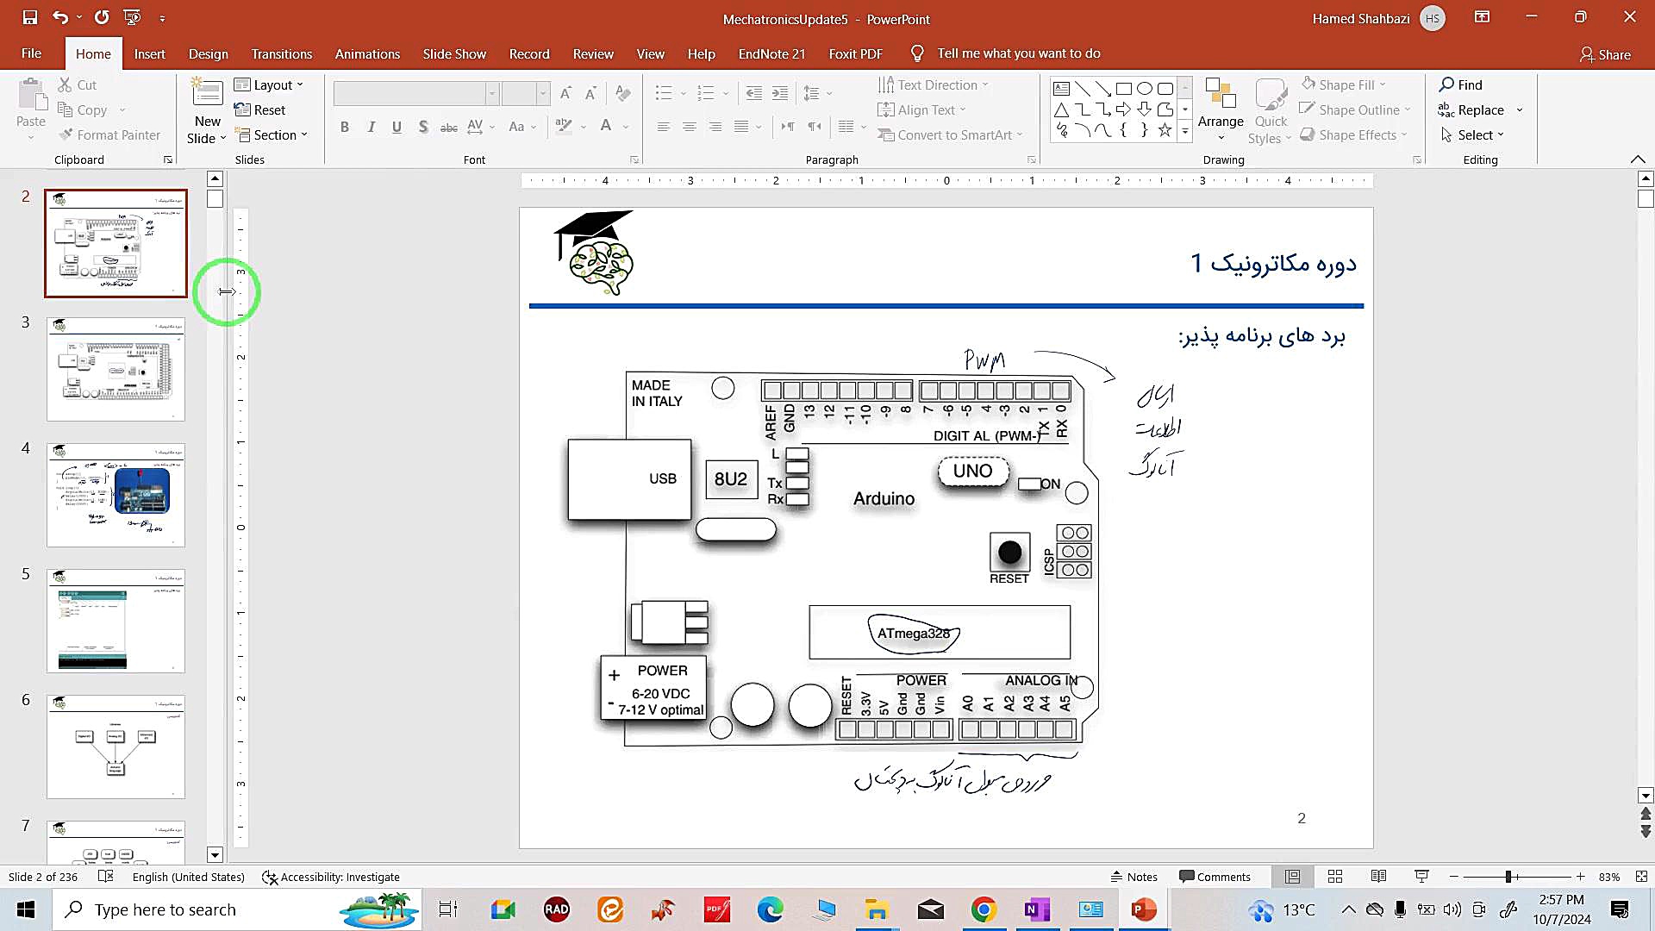1655x931 pixels.
Task: Set right-to-left text direction
Action: click(x=815, y=127)
